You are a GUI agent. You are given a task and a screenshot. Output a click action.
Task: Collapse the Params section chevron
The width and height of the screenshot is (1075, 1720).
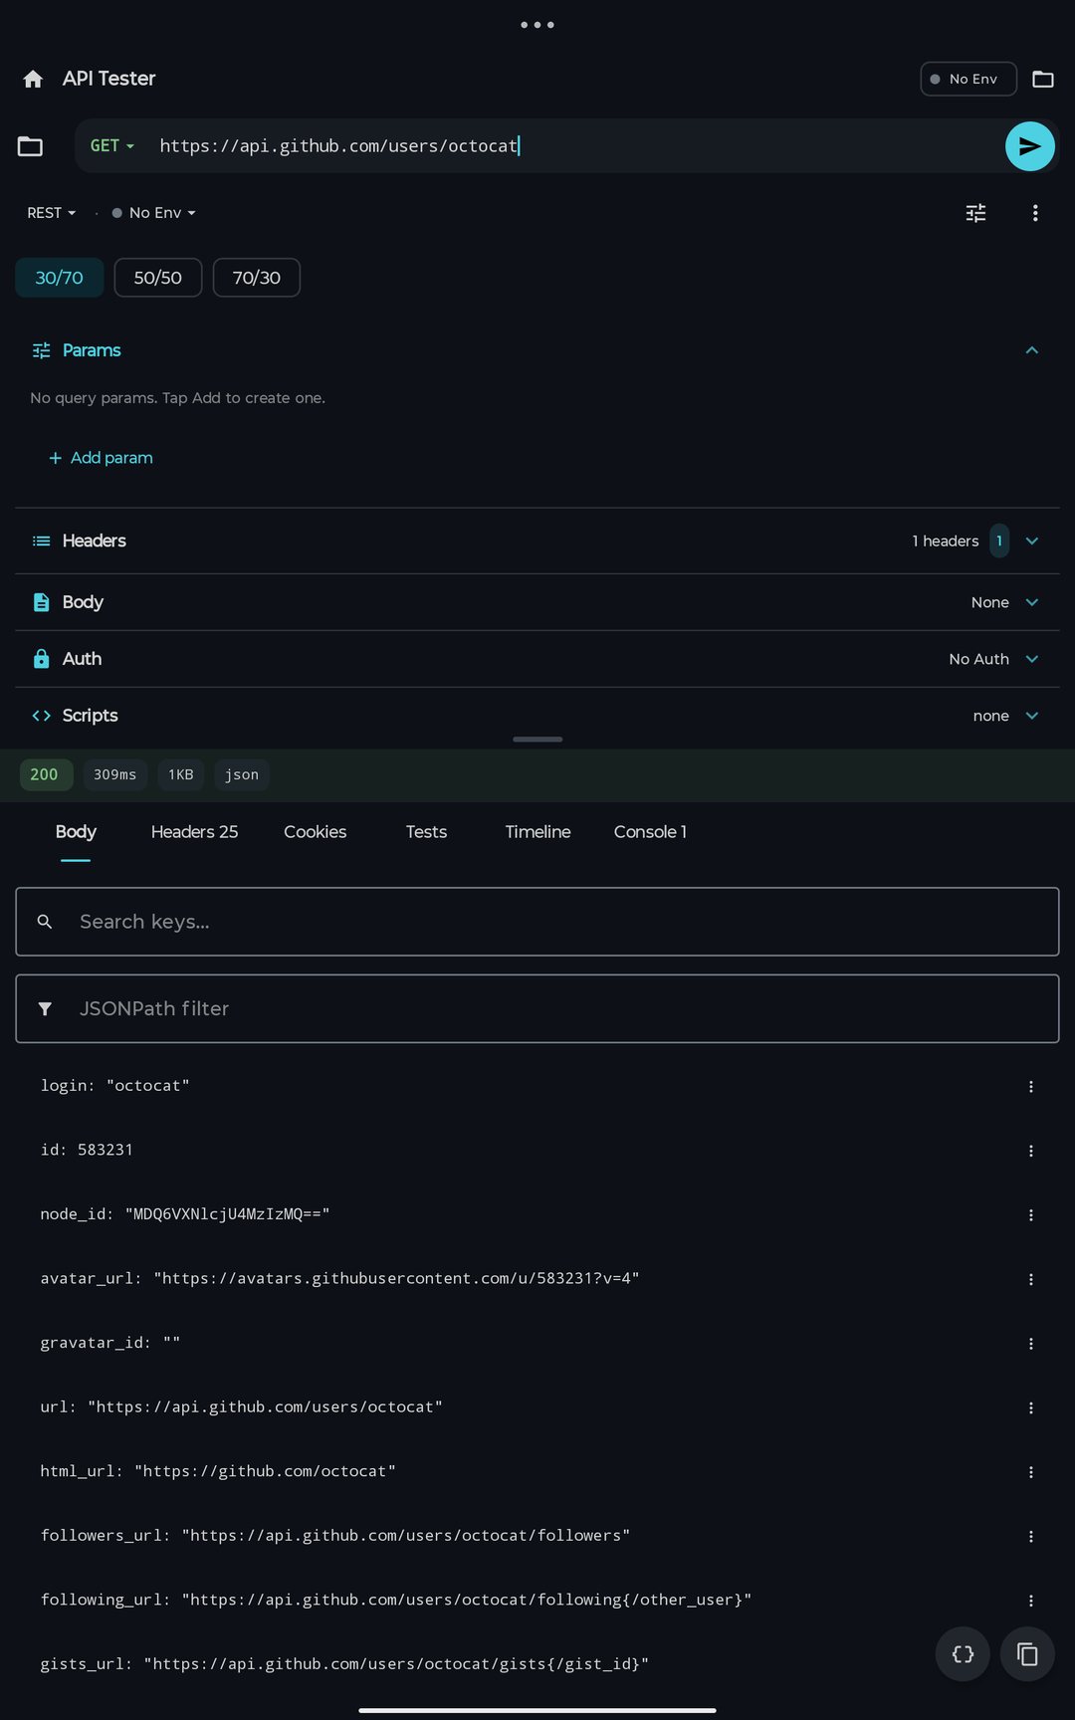coord(1032,350)
